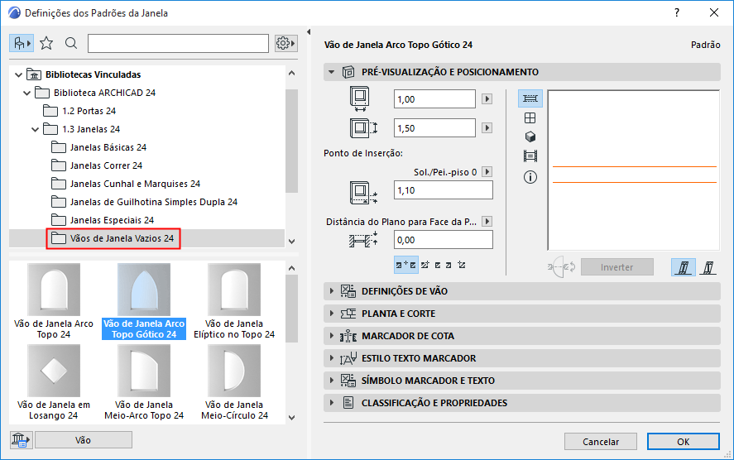The height and width of the screenshot is (460, 734).
Task: Collapse Pré-Visualização e Posicionamento section
Action: coord(332,72)
